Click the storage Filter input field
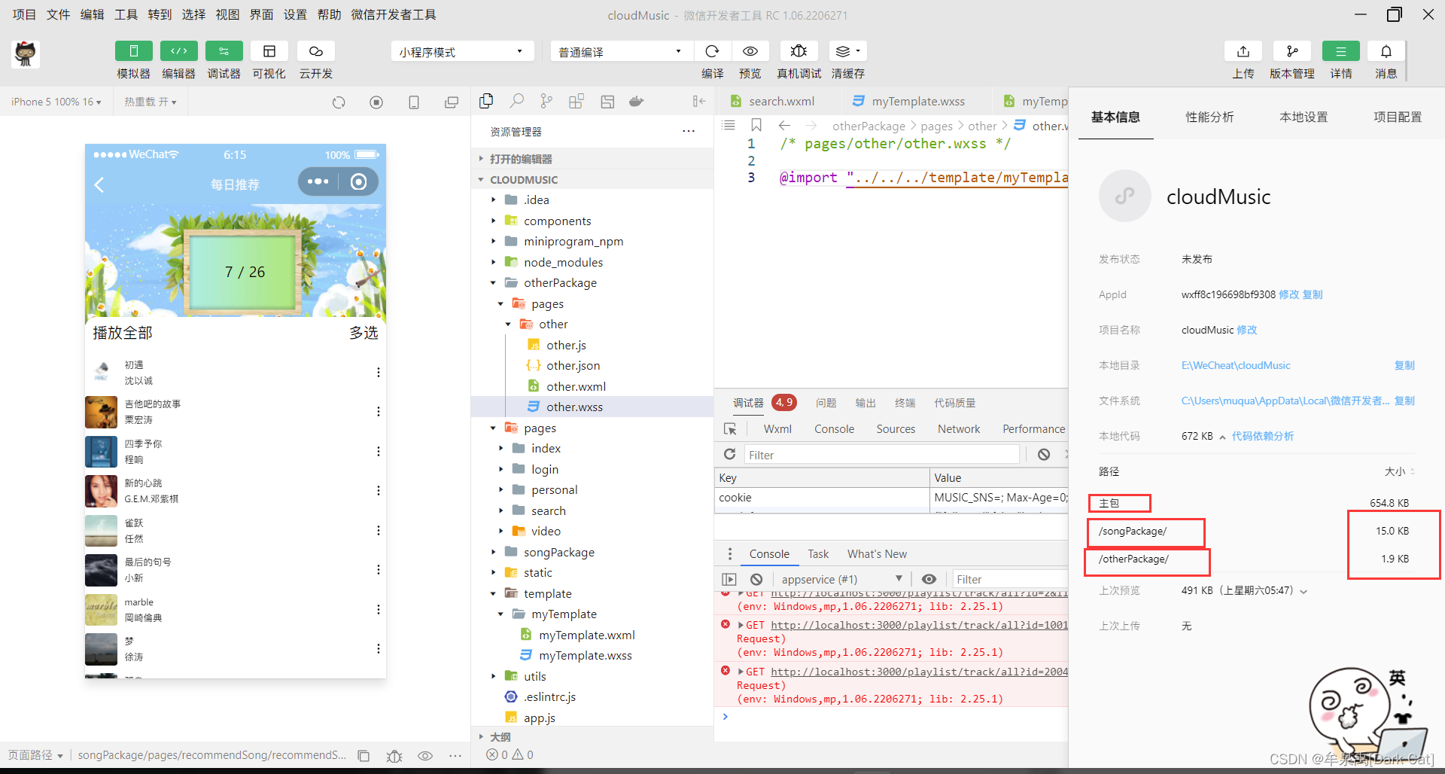The image size is (1445, 774). coord(881,455)
